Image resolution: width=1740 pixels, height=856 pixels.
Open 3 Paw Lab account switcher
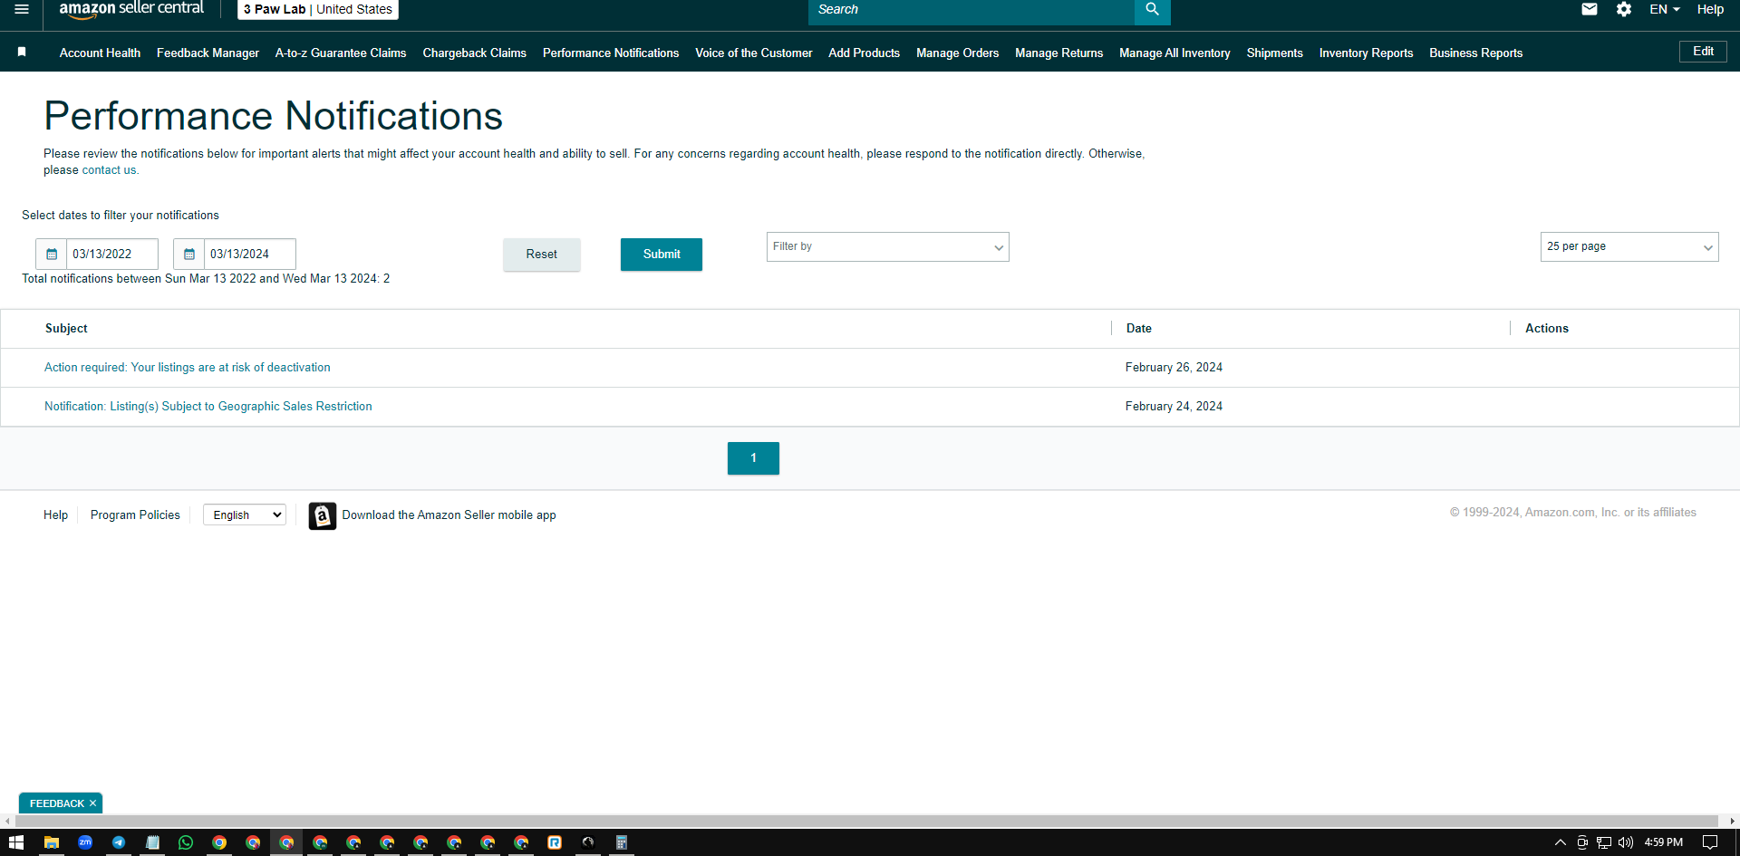[318, 9]
